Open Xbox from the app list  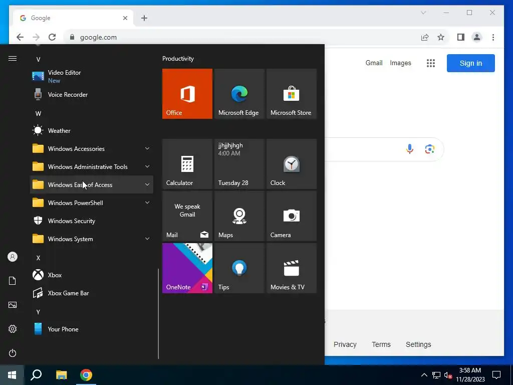[x=92, y=275]
